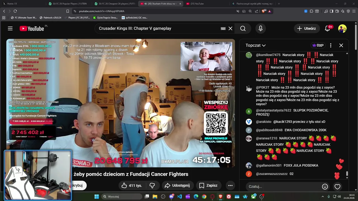Dislike the video
Screen dimensions: 358x201
[x=152, y=185]
